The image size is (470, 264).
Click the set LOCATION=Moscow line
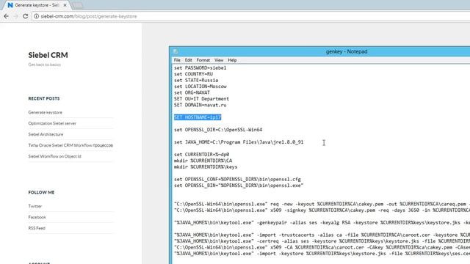point(200,87)
